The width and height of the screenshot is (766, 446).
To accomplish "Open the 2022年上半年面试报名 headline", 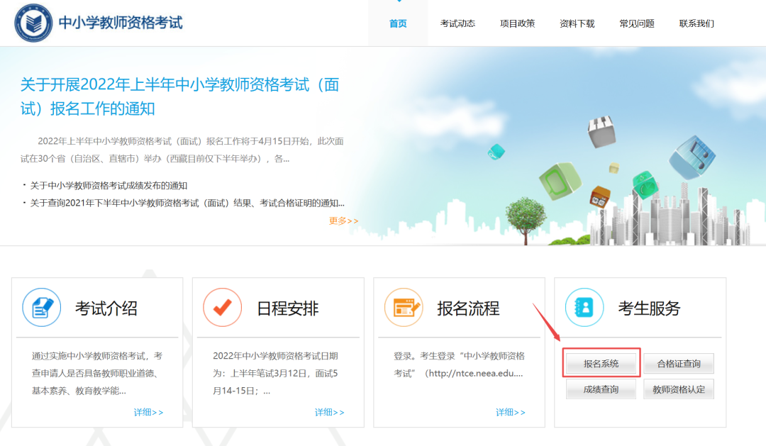I will pos(180,96).
